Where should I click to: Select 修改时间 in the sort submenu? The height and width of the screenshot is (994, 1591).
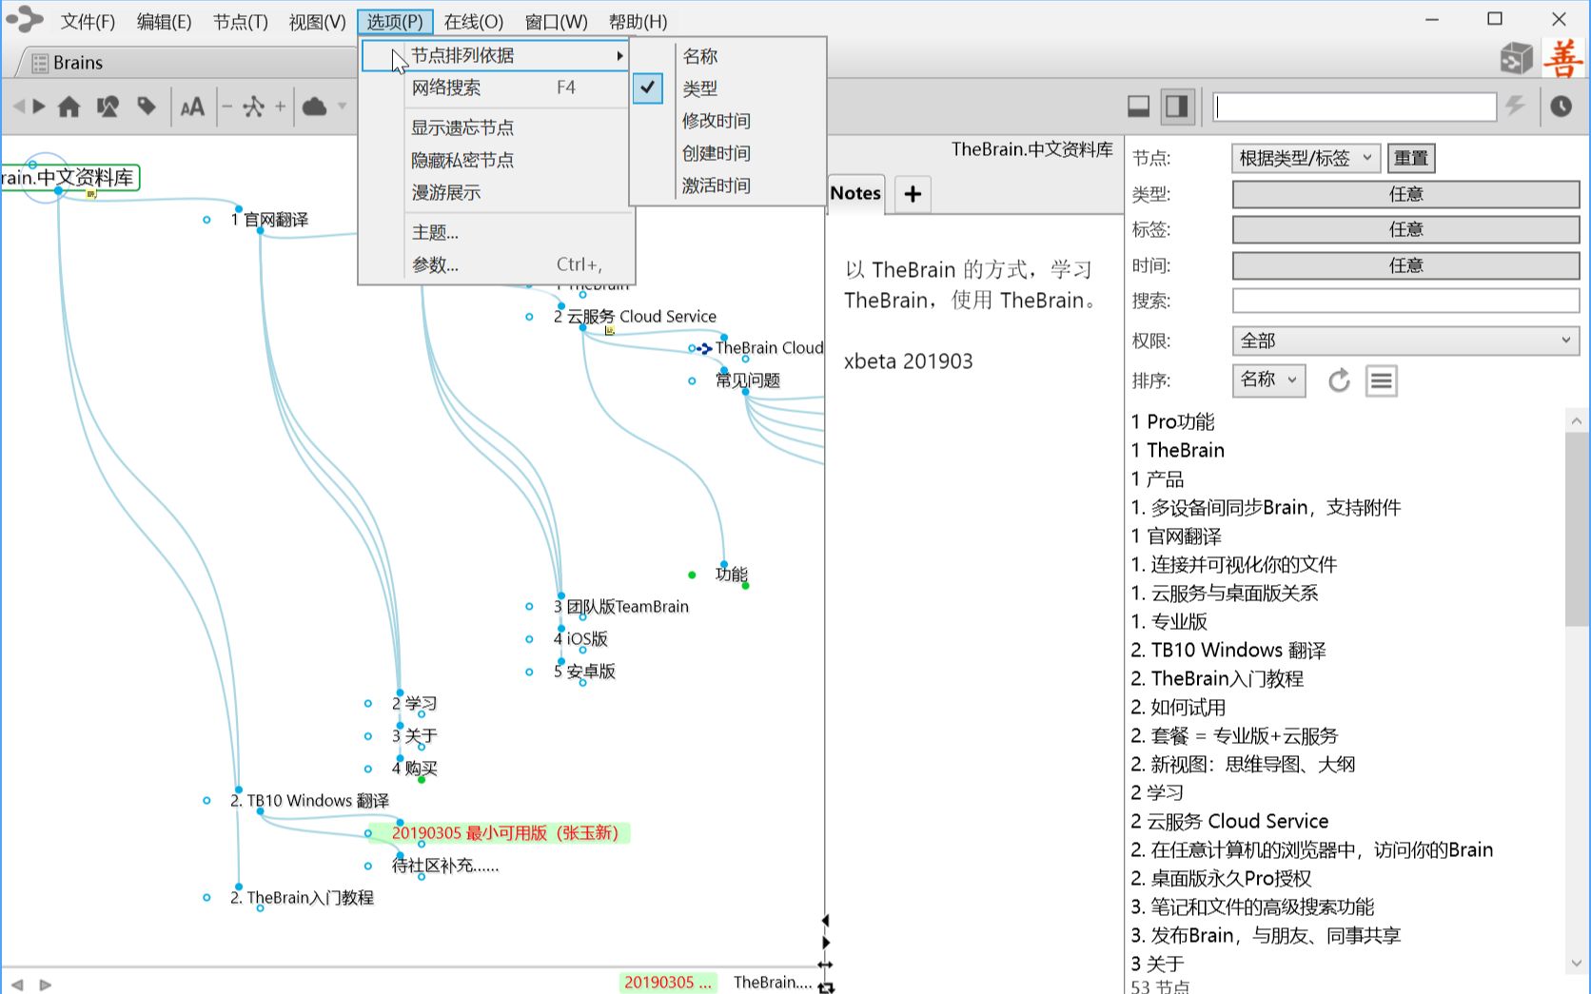coord(716,121)
